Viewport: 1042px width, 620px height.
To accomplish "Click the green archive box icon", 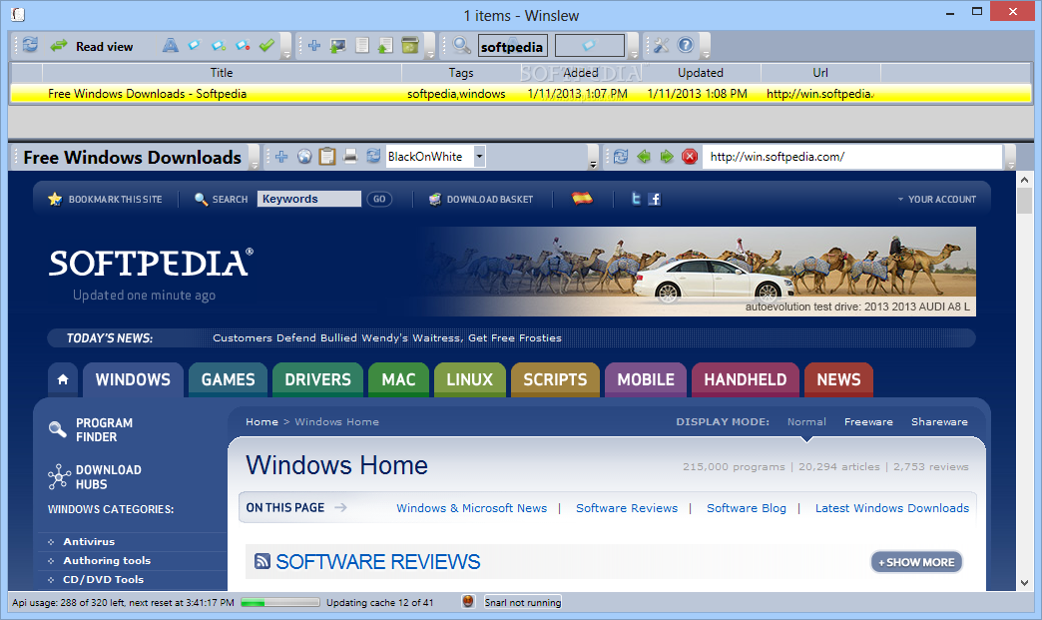I will point(410,45).
